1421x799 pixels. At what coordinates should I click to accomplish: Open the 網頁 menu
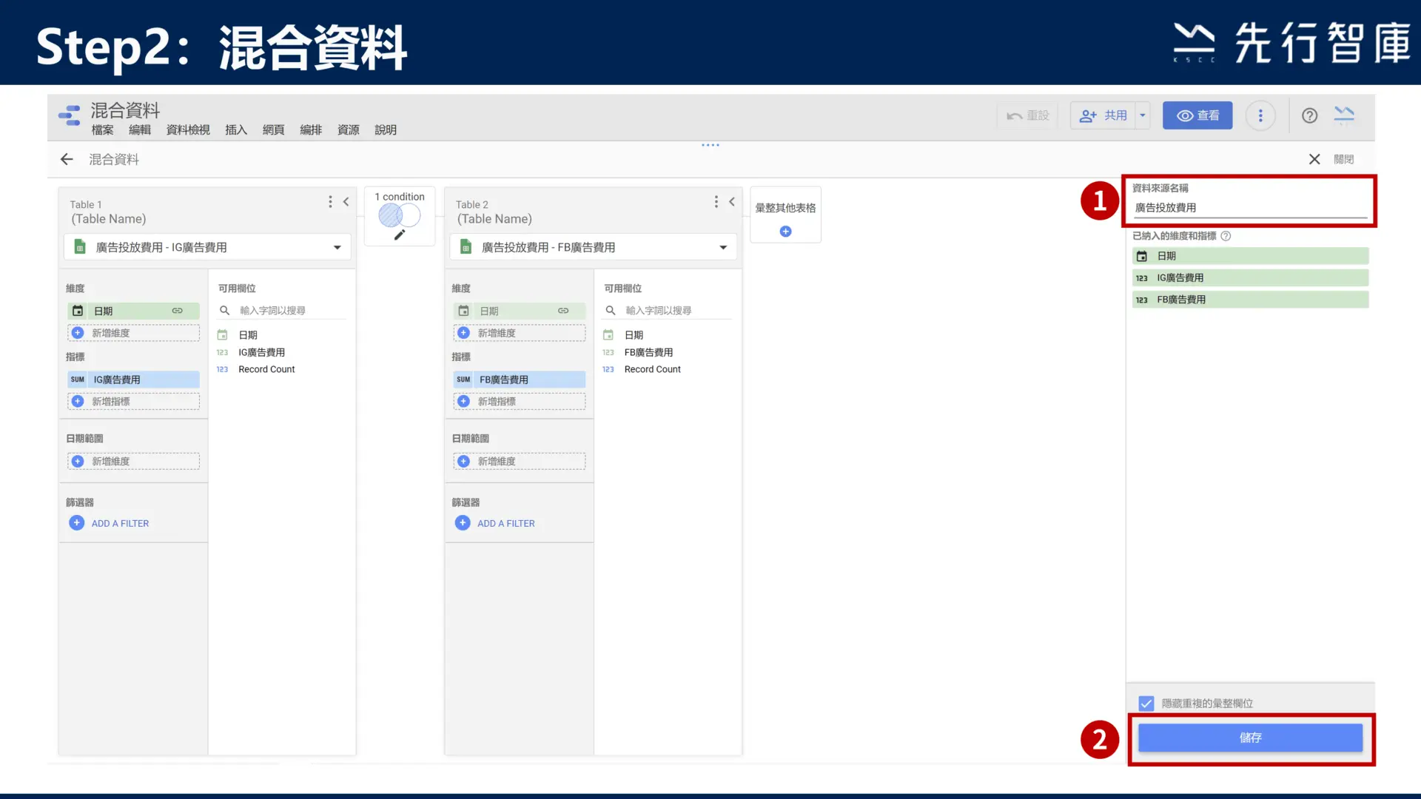pyautogui.click(x=274, y=130)
